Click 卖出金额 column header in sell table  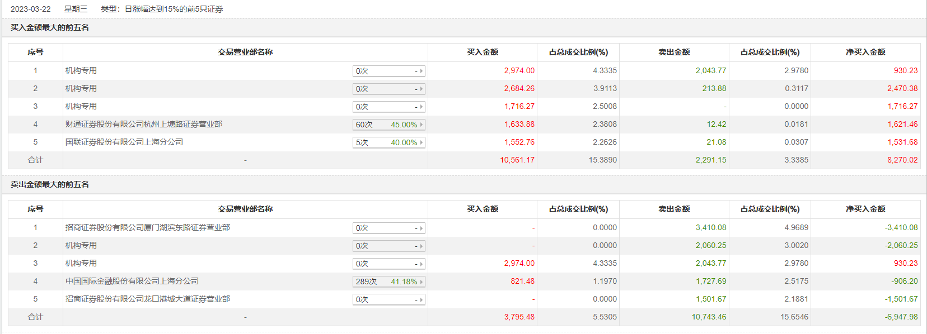coord(674,209)
